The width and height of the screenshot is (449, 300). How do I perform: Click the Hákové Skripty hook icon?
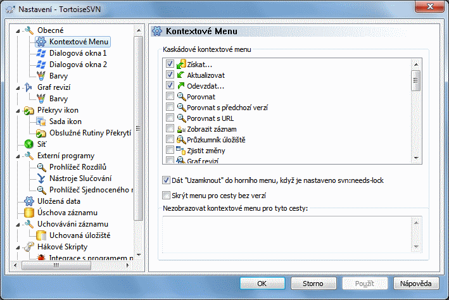click(x=29, y=247)
